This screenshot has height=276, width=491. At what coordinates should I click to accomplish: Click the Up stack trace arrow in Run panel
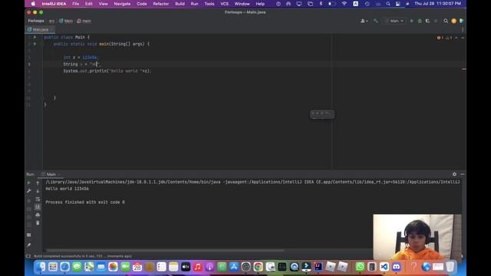click(x=38, y=182)
